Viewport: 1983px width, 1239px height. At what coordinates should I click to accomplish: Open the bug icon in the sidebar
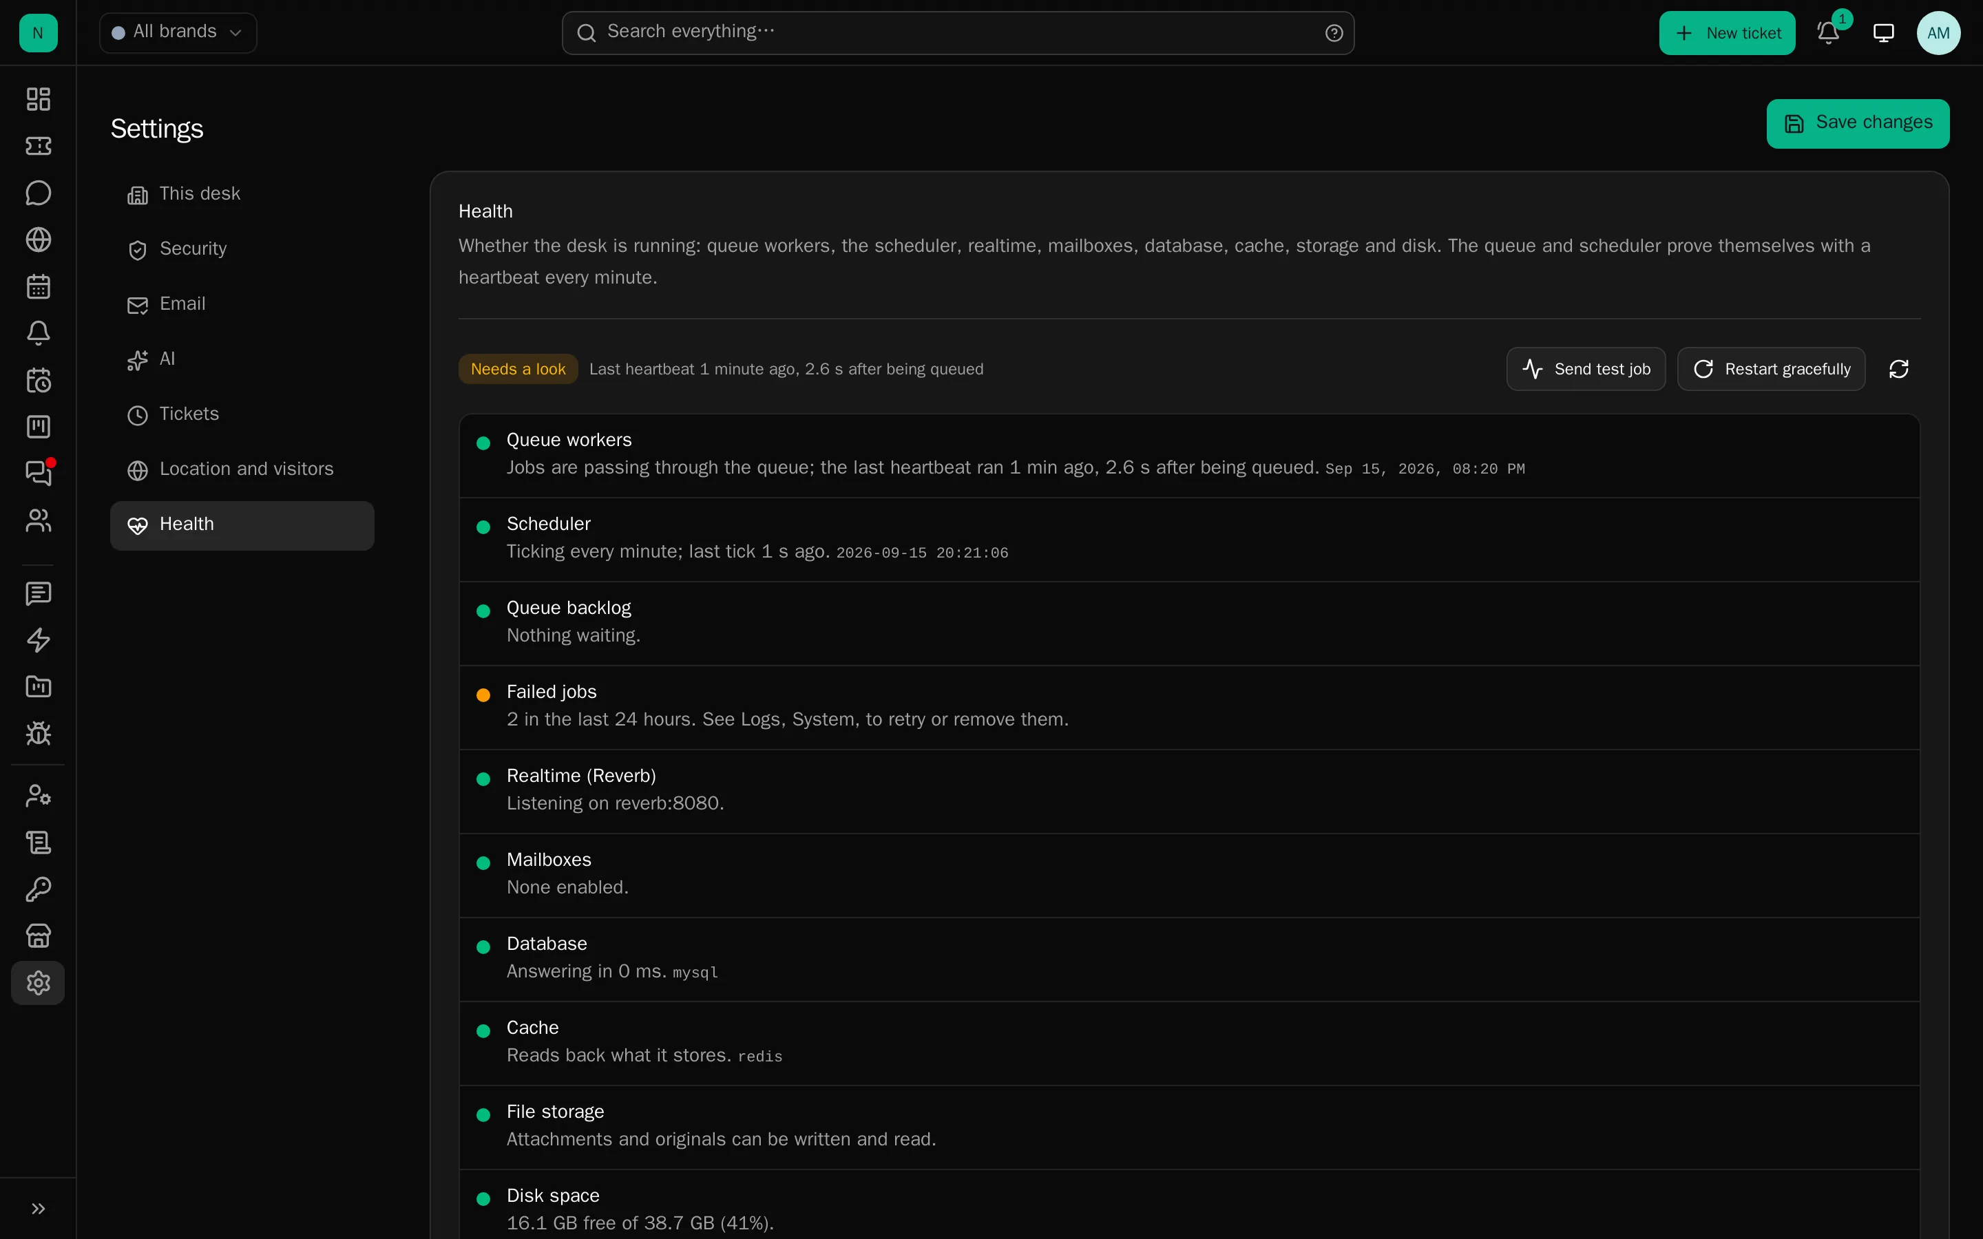[39, 733]
